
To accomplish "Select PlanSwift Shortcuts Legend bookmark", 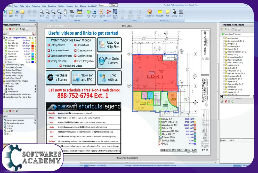I will (15, 120).
